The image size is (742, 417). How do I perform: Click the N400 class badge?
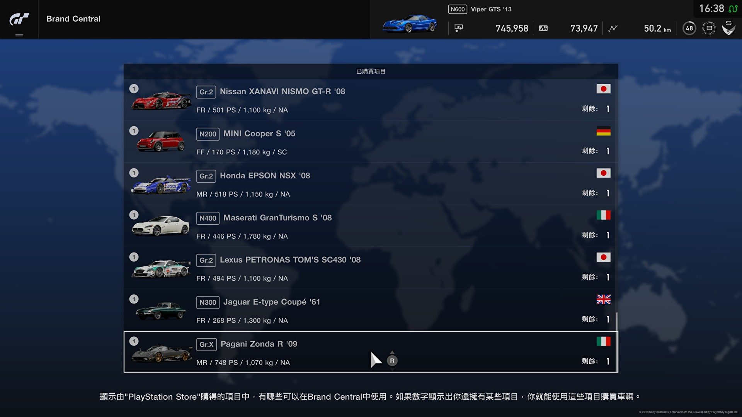208,218
